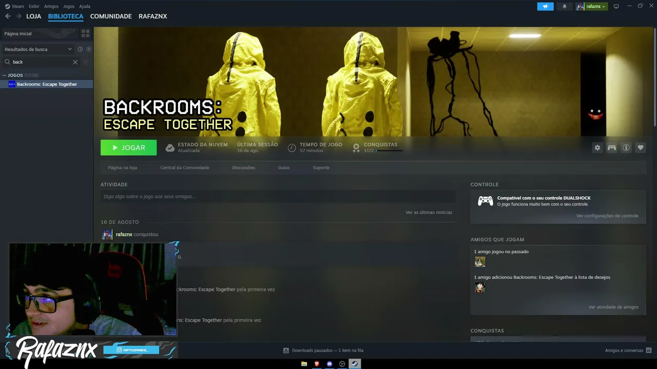657x369 pixels.
Task: Go forward with the right arrow button
Action: (x=18, y=16)
